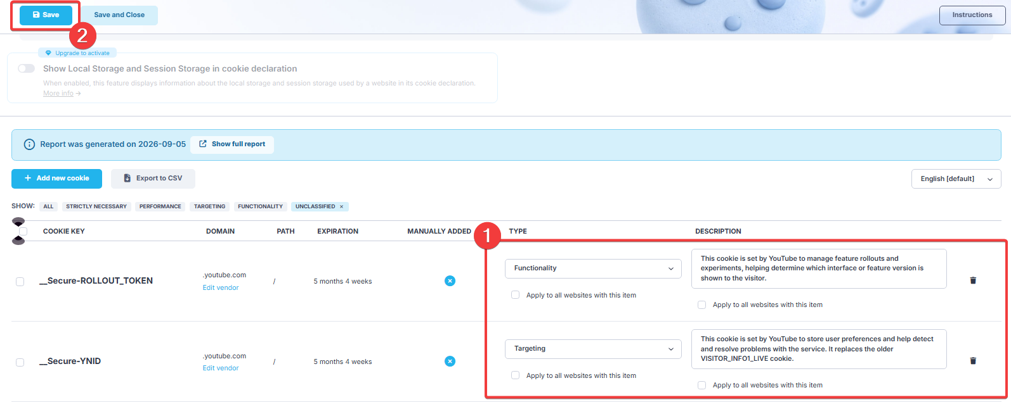Open the English [default] language dropdown
1011x402 pixels.
coord(956,179)
